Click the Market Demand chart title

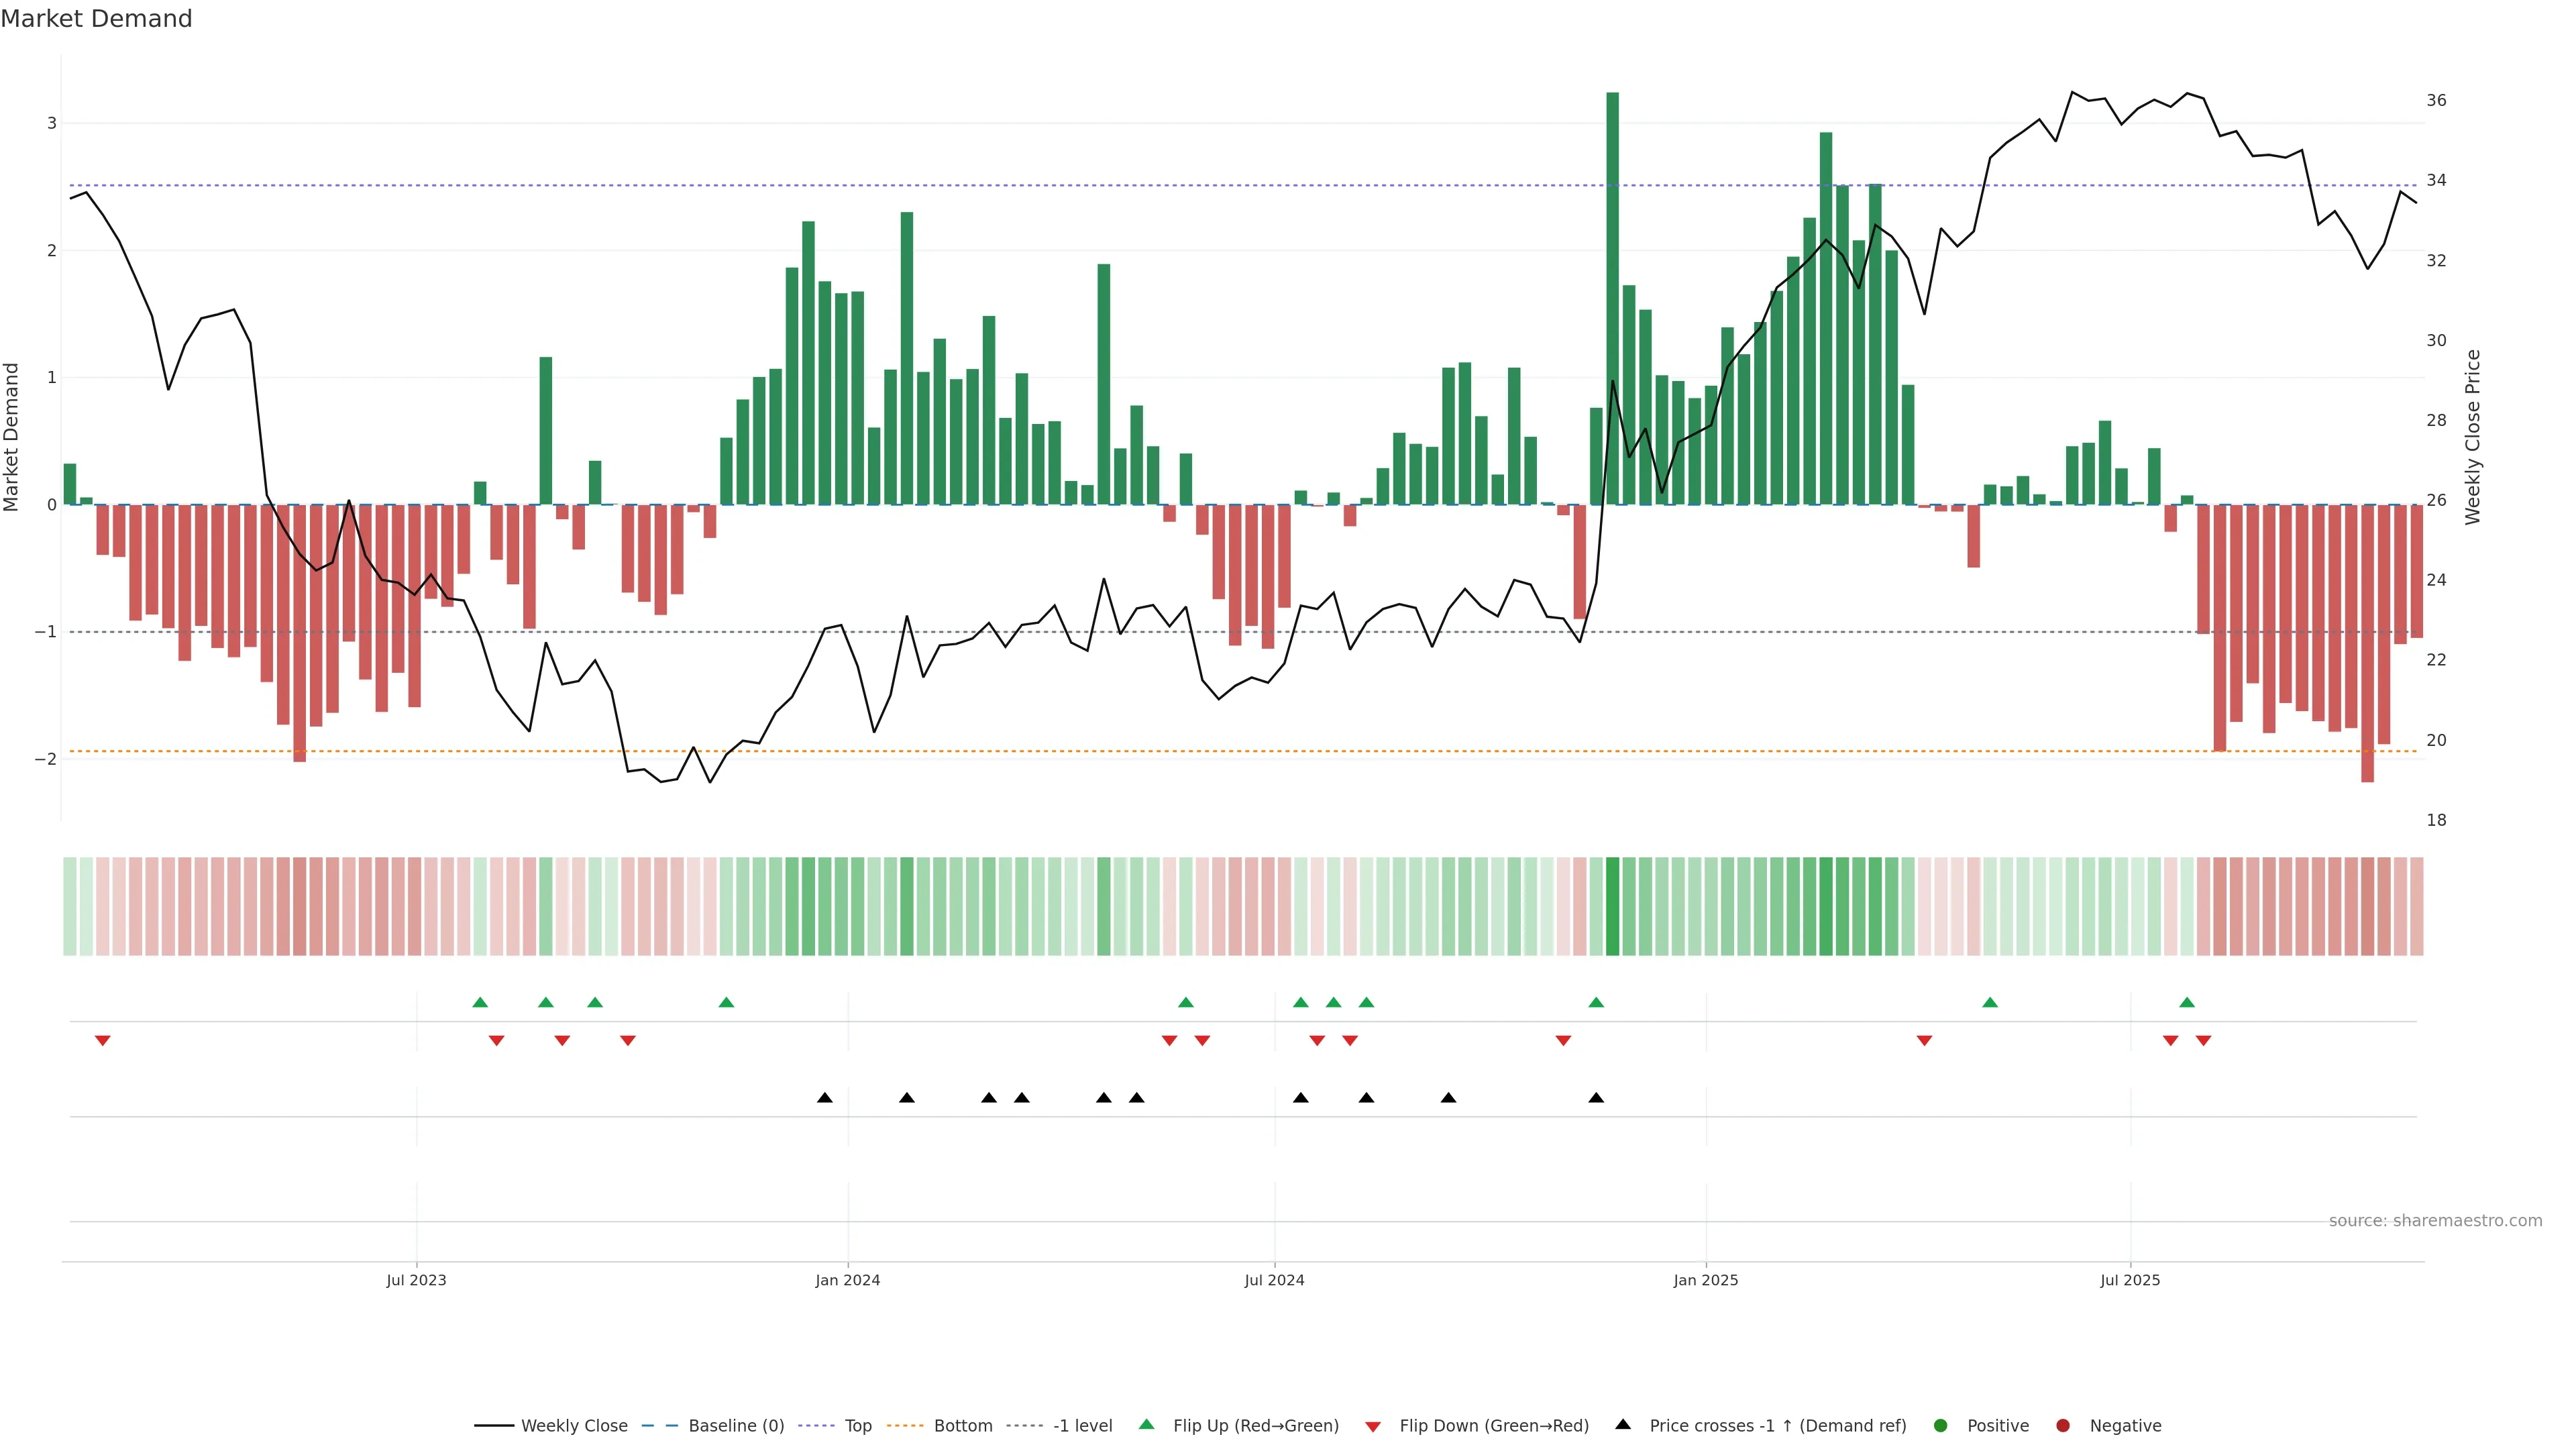96,19
